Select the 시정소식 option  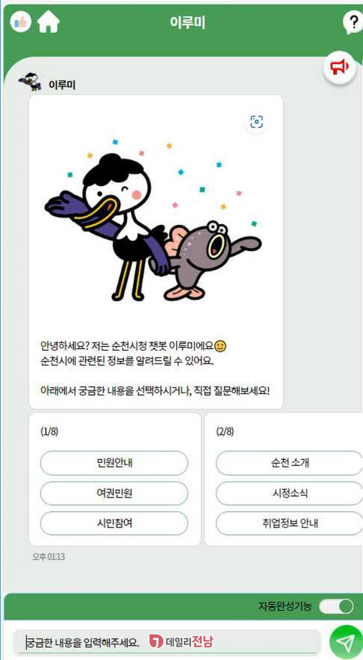[x=289, y=493]
